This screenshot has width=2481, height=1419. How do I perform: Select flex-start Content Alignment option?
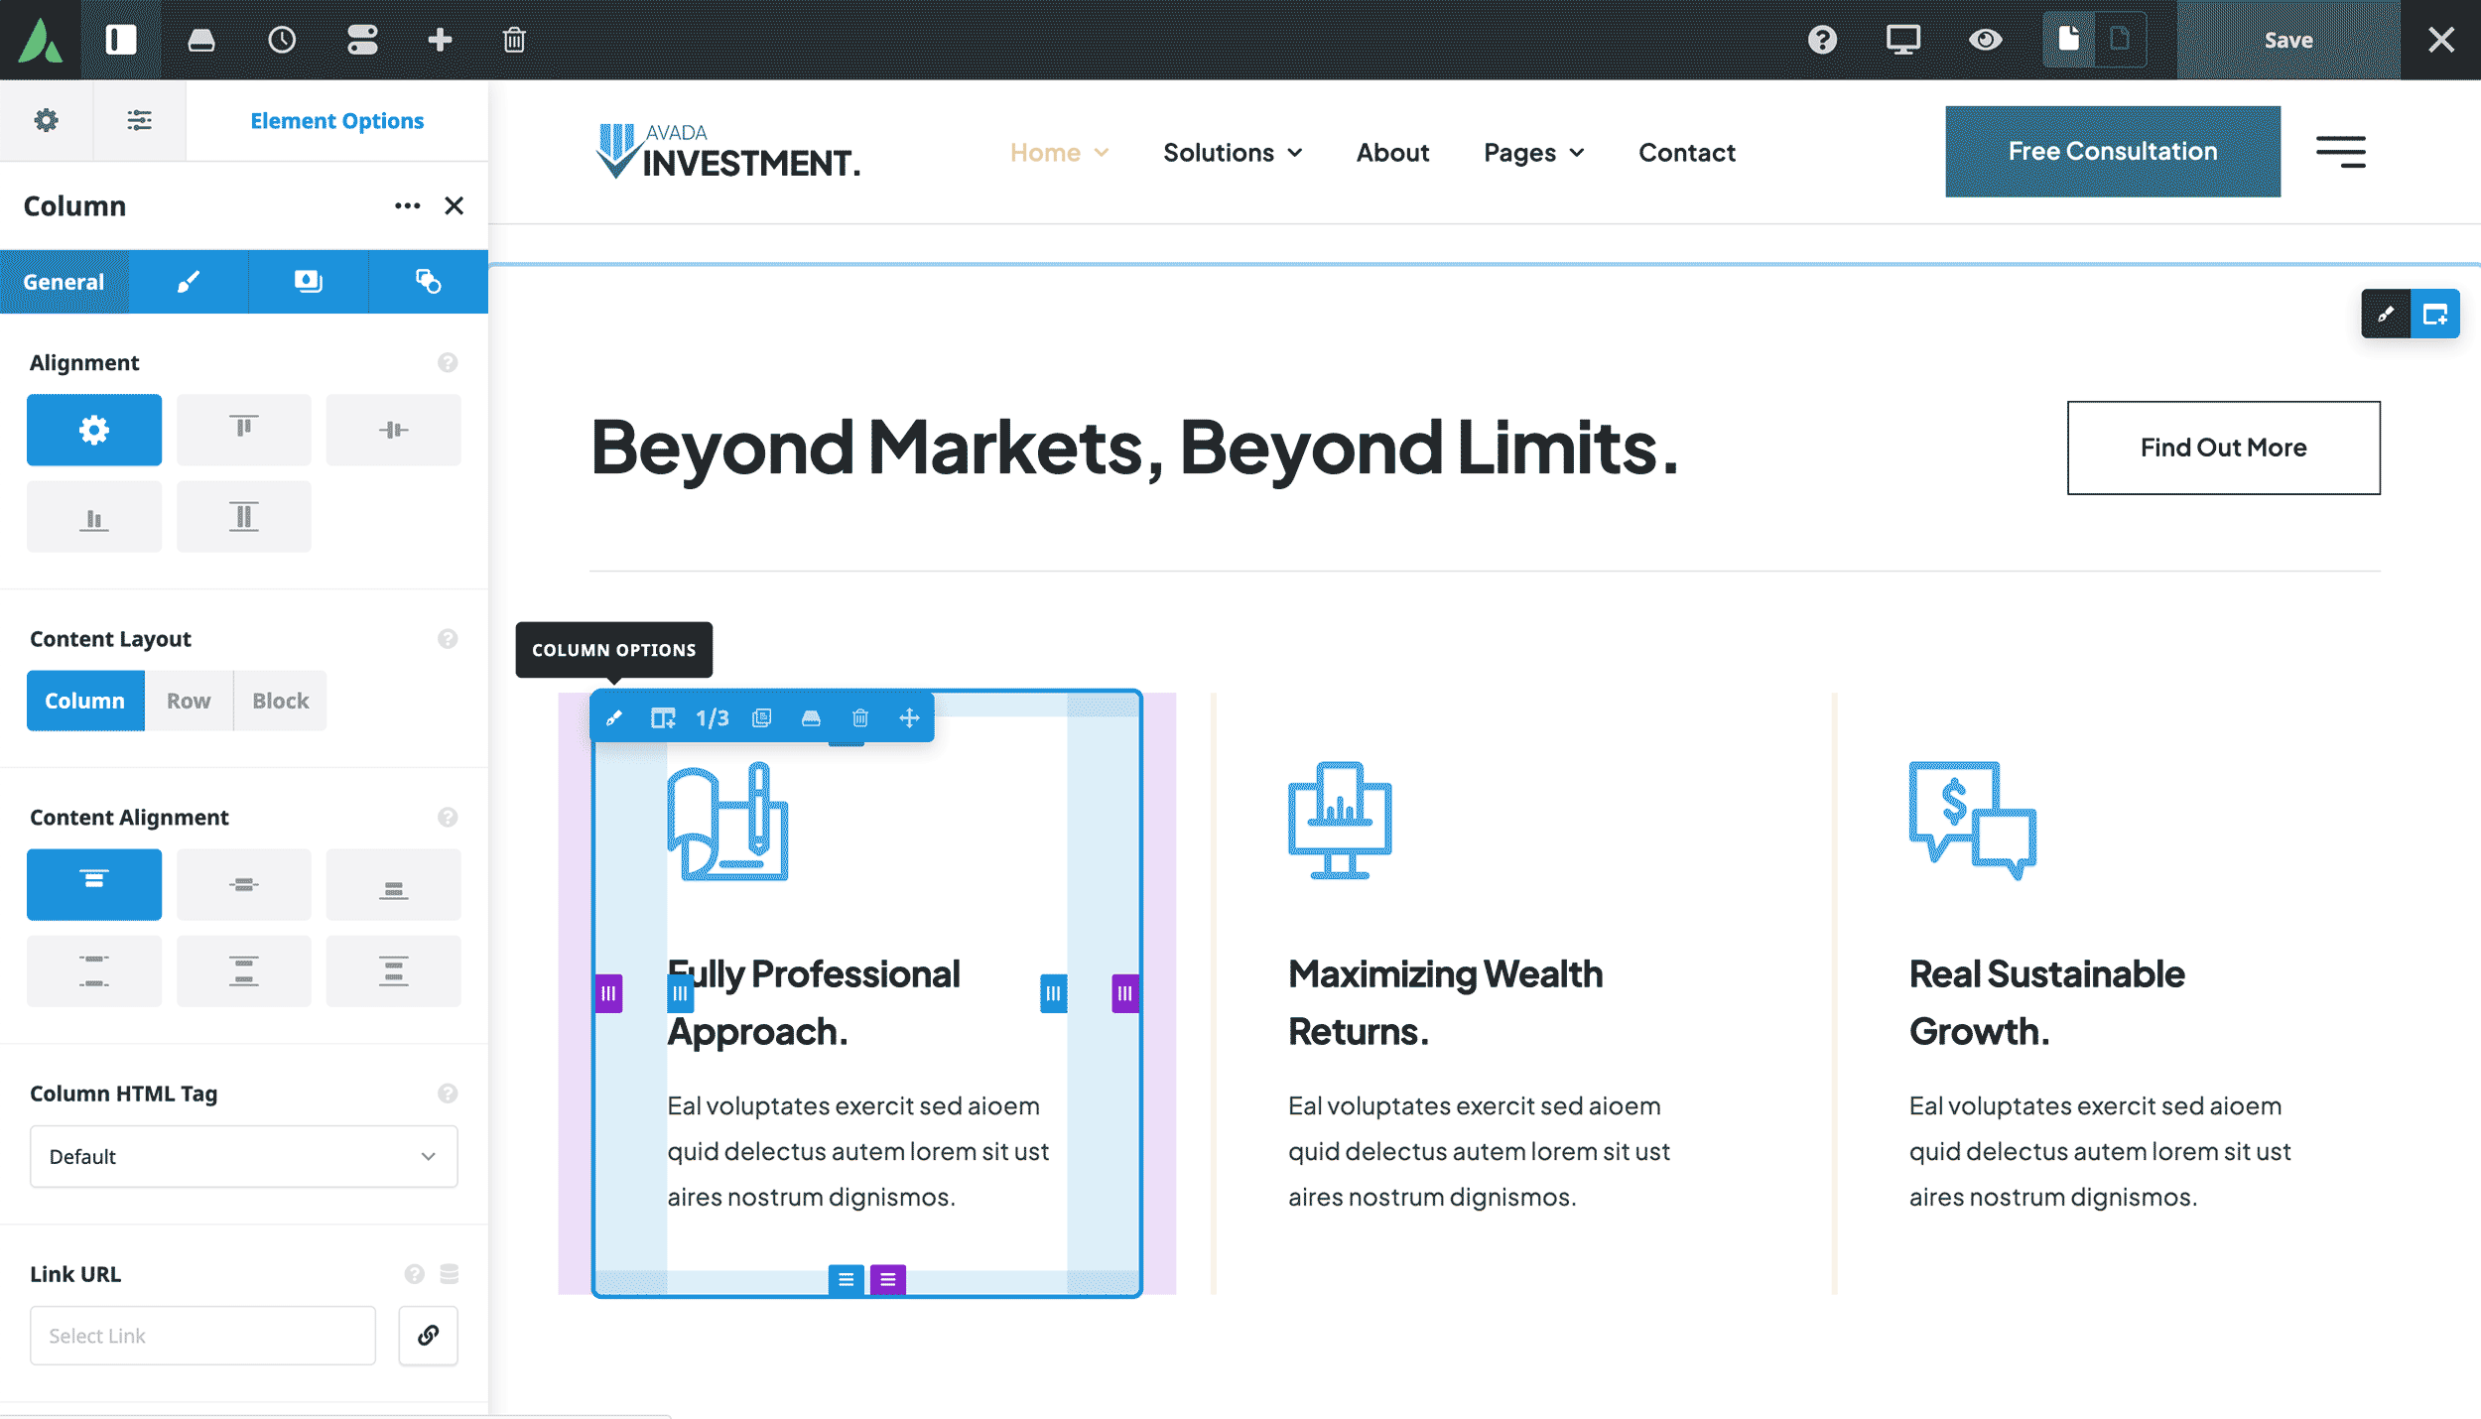[94, 884]
